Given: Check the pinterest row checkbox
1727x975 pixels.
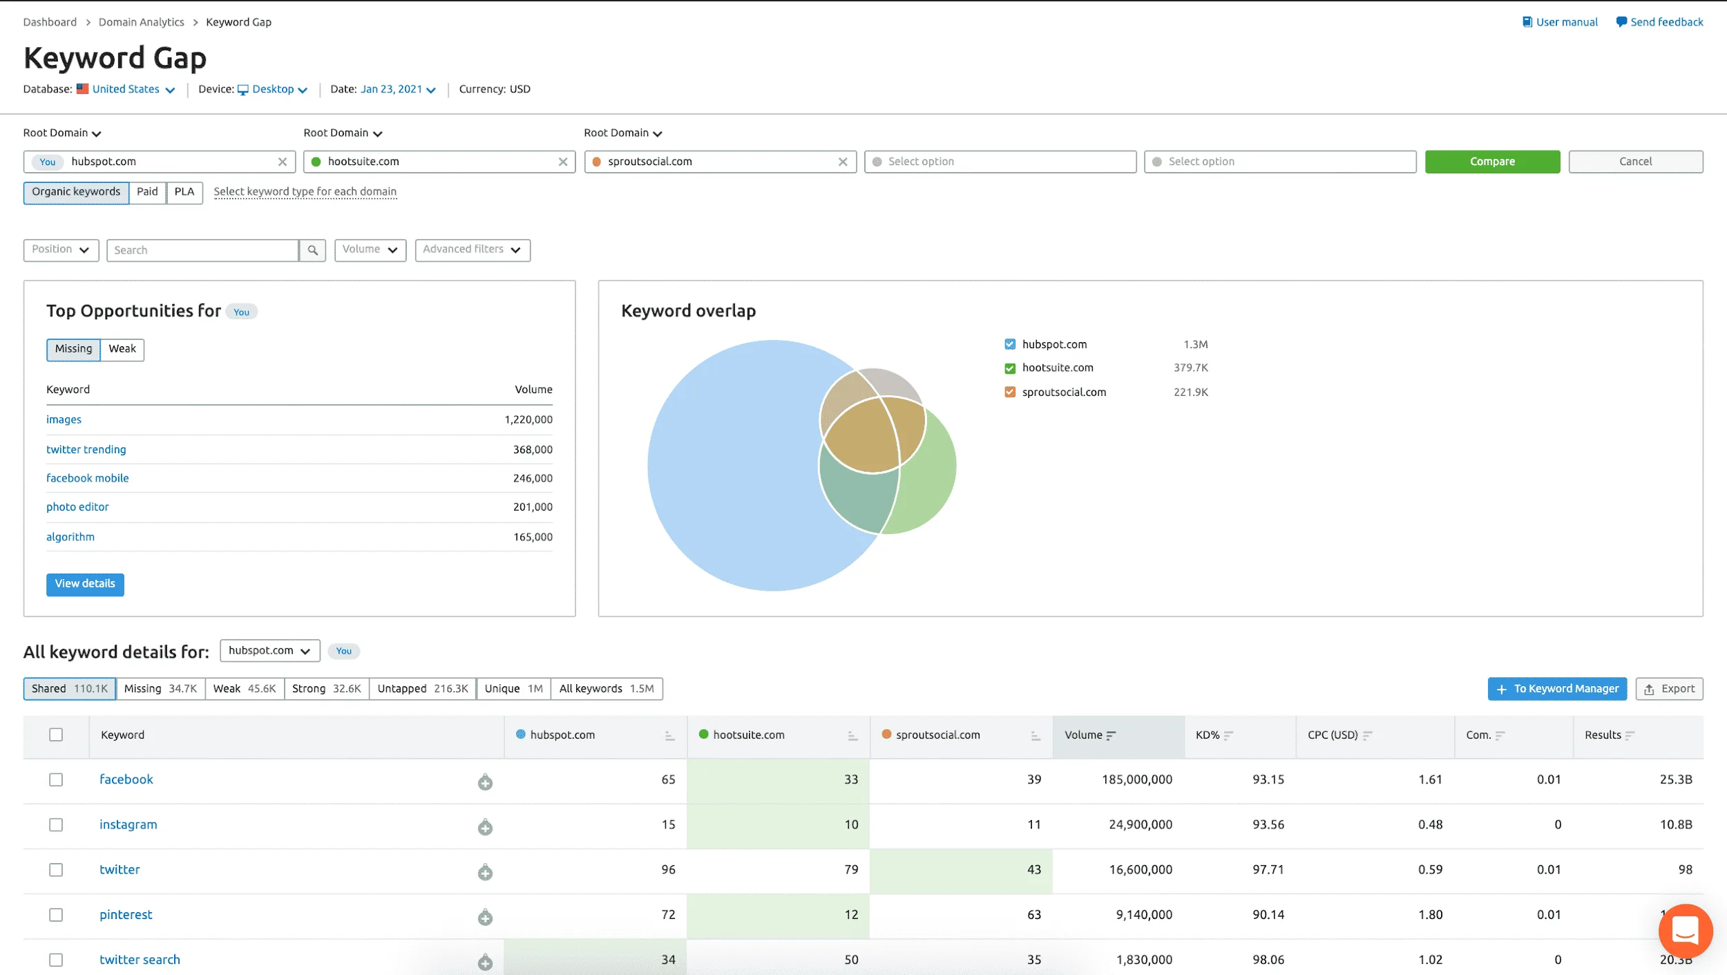Looking at the screenshot, I should tap(56, 915).
